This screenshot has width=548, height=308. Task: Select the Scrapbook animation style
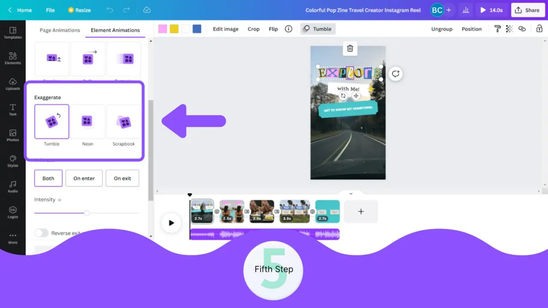[x=123, y=121]
